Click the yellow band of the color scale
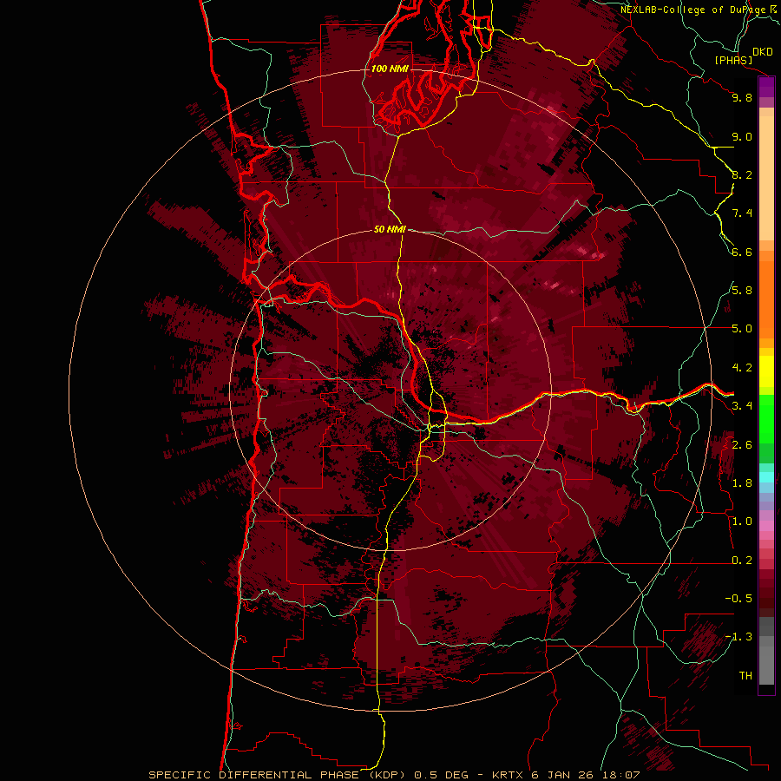 pos(766,371)
